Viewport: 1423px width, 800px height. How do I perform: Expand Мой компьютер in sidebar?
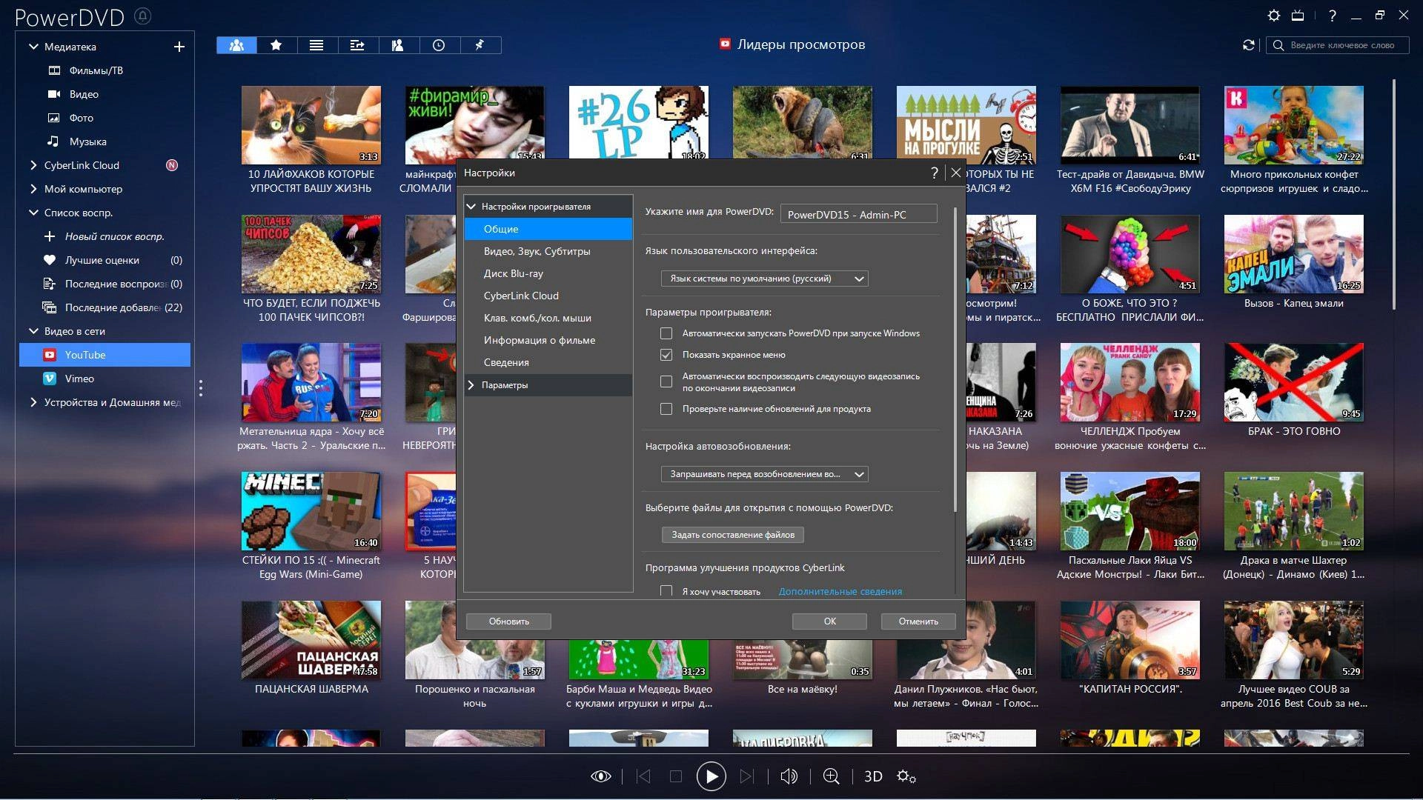33,189
